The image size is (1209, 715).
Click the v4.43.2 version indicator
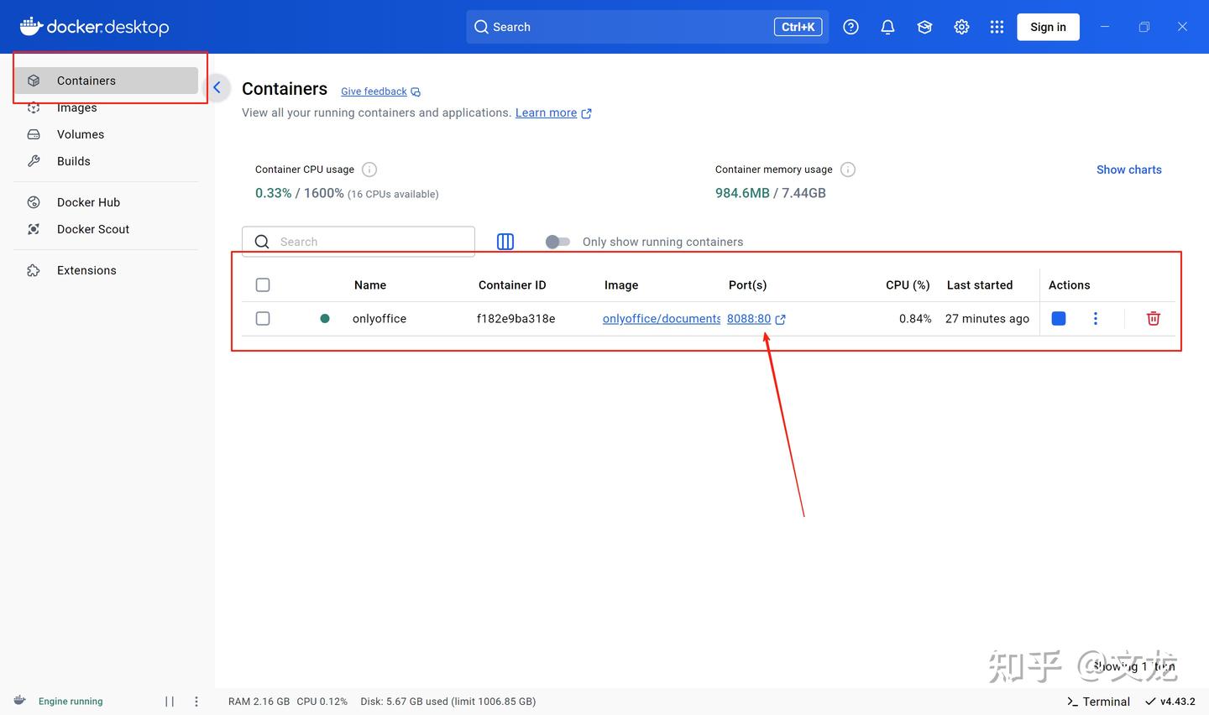tap(1170, 702)
